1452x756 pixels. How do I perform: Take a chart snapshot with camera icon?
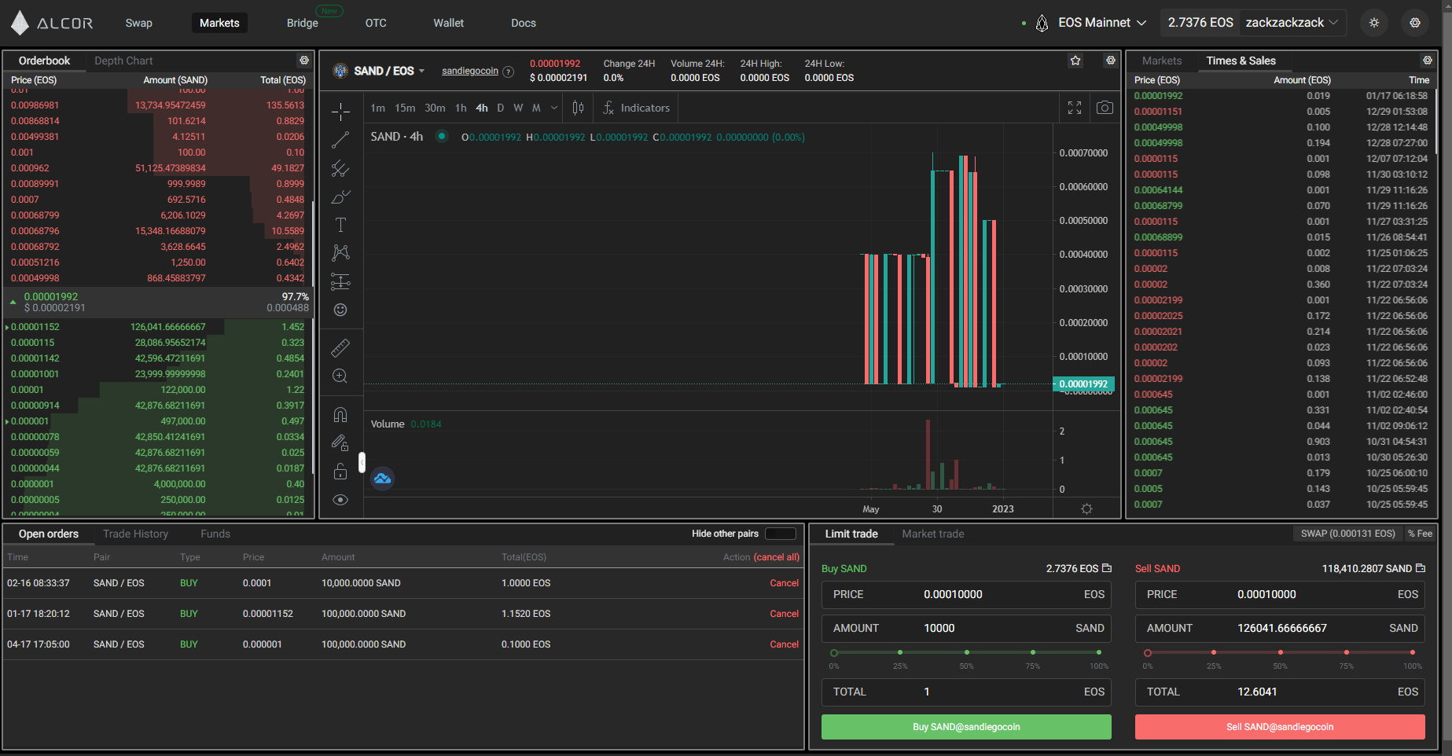(x=1105, y=108)
